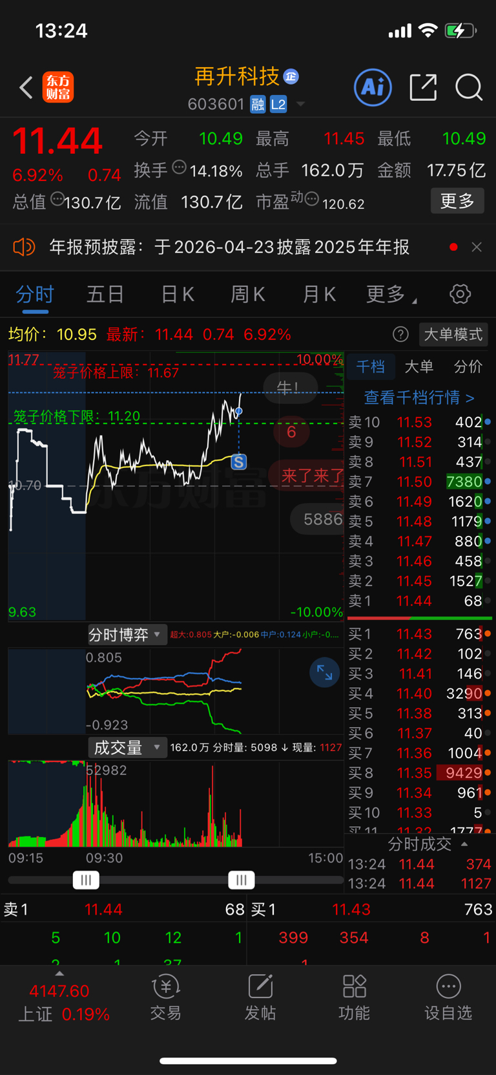Screen dimensions: 496x1075
Task: Tap the right time range slider handle
Action: click(x=241, y=880)
